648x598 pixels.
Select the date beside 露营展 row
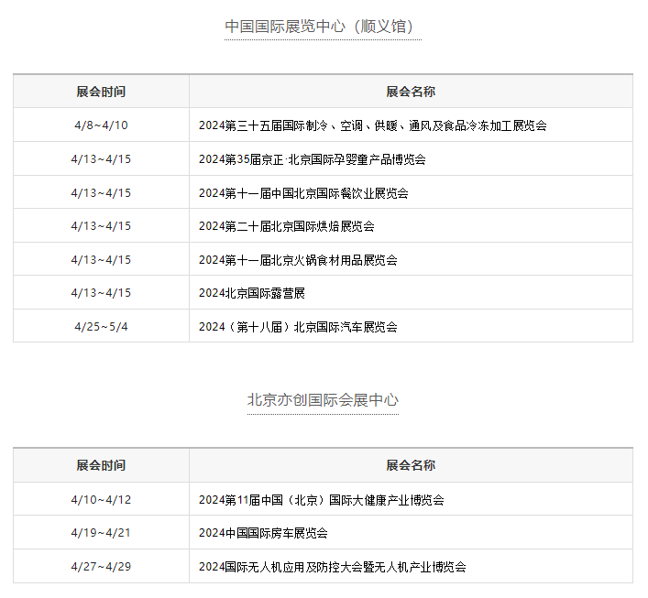101,293
